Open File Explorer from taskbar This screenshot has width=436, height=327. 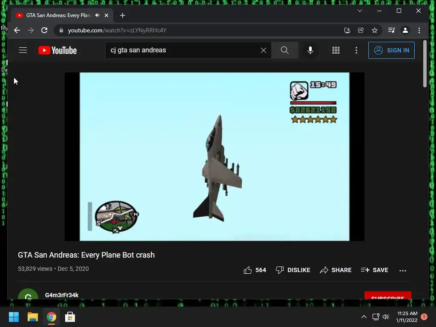(x=32, y=317)
